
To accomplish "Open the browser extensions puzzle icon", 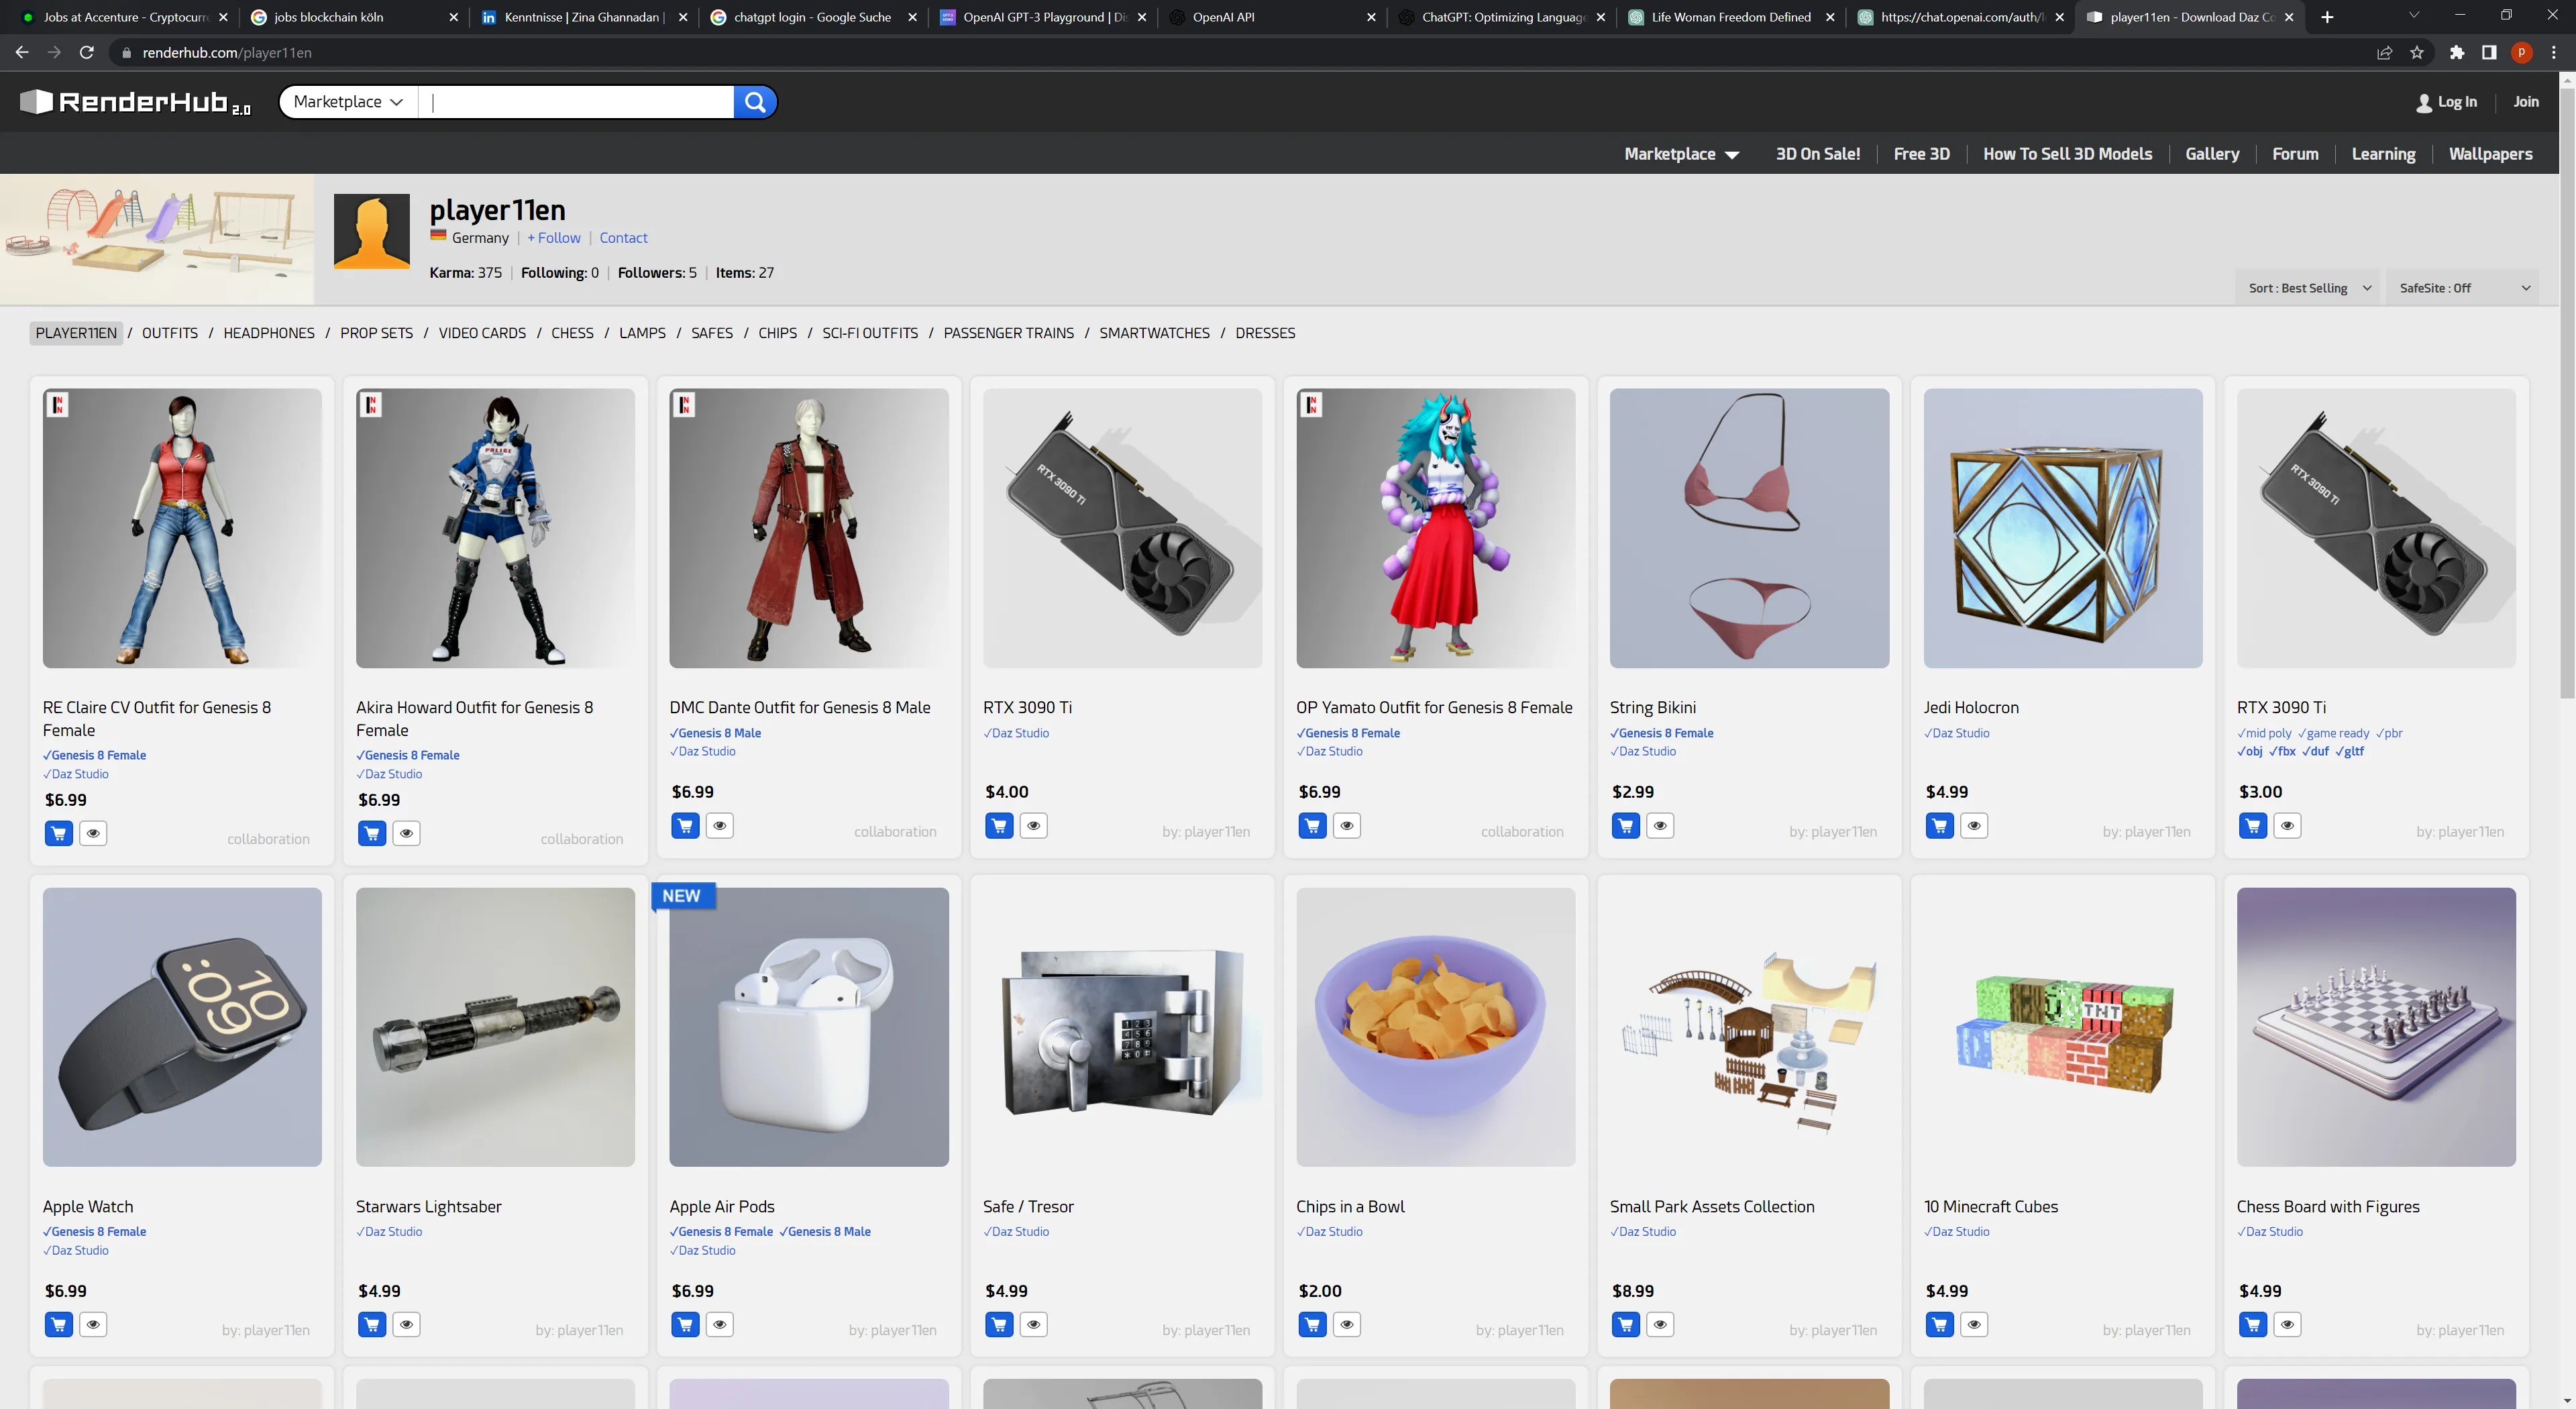I will click(x=2457, y=53).
